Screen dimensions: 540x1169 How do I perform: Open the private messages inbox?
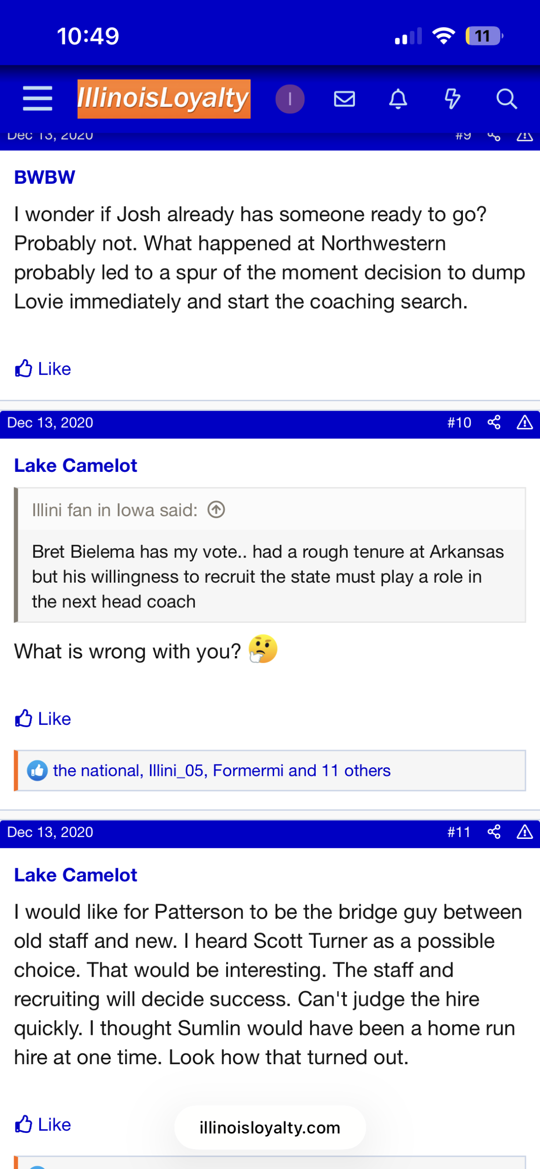344,99
